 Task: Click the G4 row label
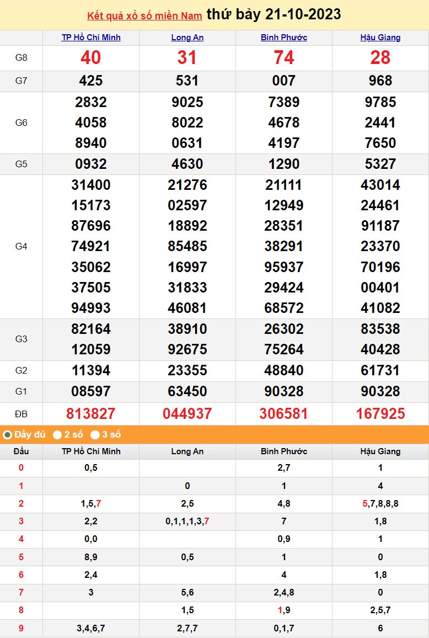tap(21, 246)
